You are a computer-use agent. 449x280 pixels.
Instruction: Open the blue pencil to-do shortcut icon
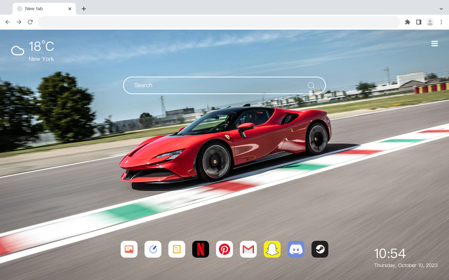[x=153, y=249]
